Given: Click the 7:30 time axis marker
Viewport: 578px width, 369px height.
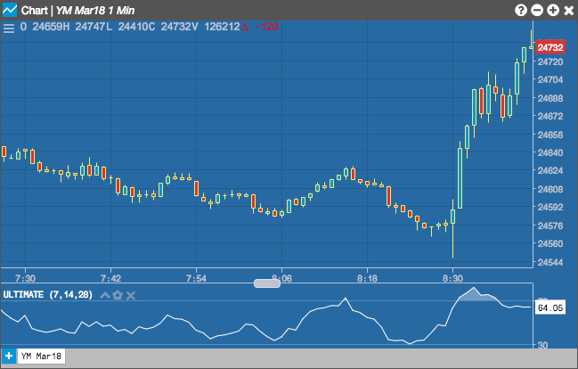Looking at the screenshot, I should coord(25,278).
